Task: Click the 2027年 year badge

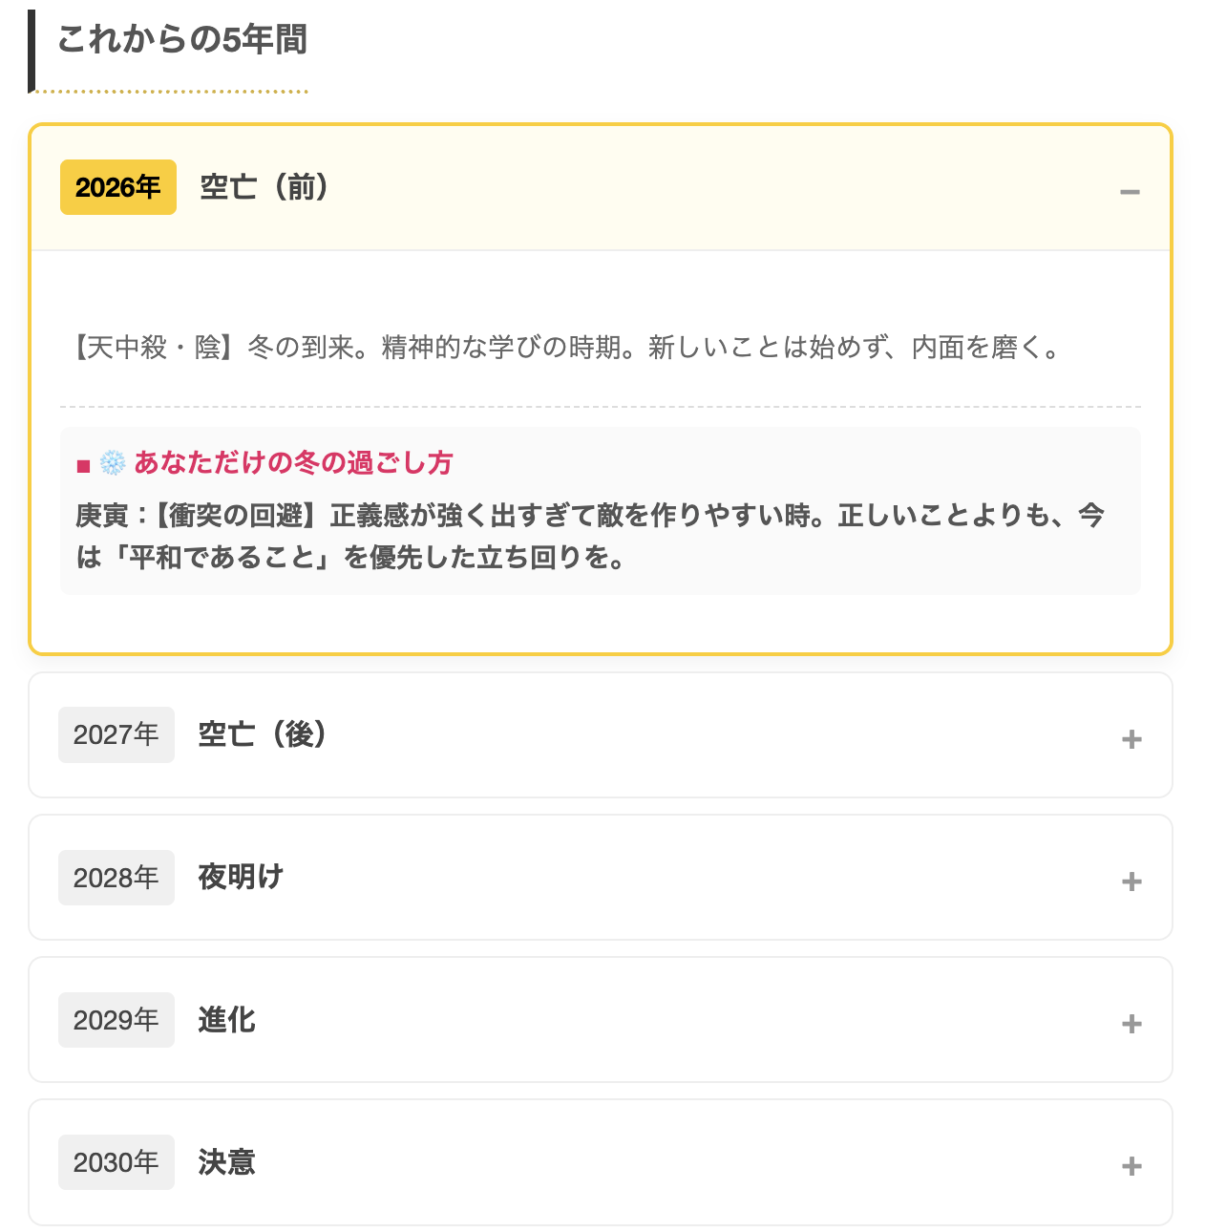Action: (116, 734)
